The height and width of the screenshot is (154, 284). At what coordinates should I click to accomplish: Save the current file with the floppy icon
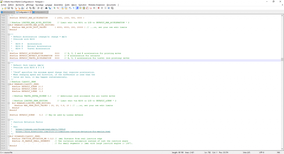click(x=9, y=8)
